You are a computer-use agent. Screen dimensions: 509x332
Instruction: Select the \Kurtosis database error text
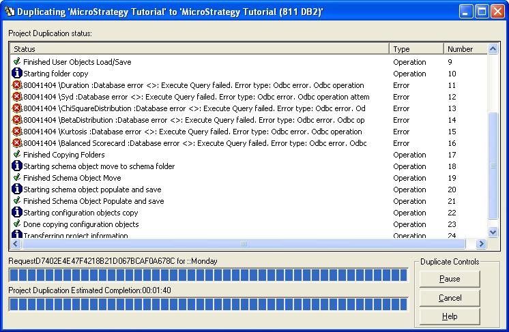193,132
